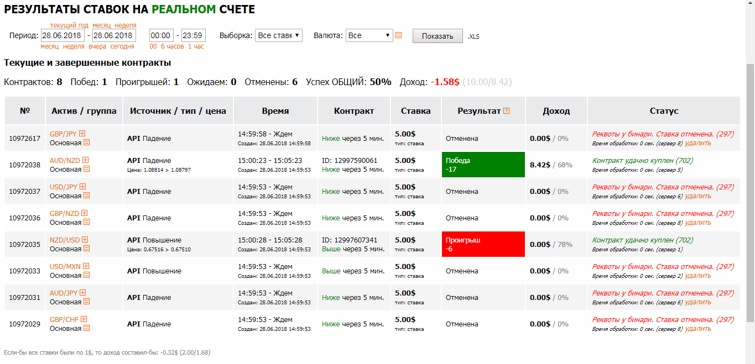
Task: Delete the cancelled GBP/JPY bet 10972617
Action: point(698,143)
